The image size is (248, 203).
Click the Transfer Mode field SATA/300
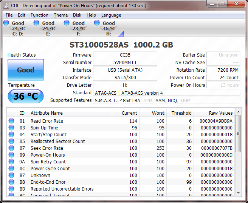click(125, 77)
